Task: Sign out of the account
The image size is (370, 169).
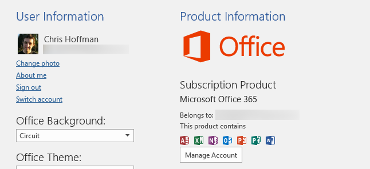Action: [29, 87]
